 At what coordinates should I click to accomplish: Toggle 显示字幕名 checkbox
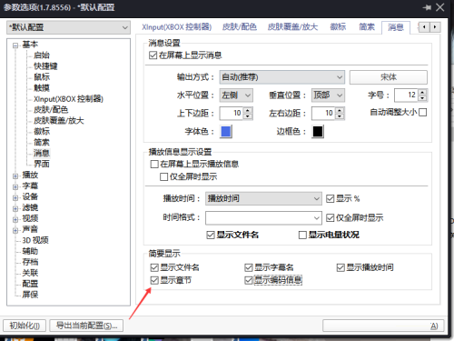(x=249, y=267)
